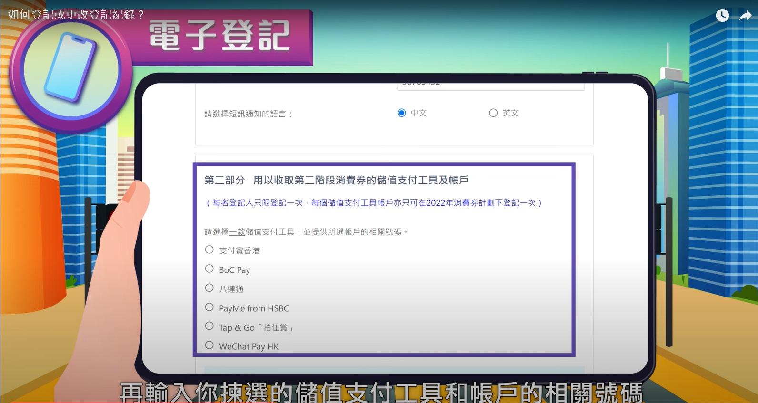The image size is (758, 403).
Task: Click the smartphone icon in purple circle
Action: (x=70, y=67)
